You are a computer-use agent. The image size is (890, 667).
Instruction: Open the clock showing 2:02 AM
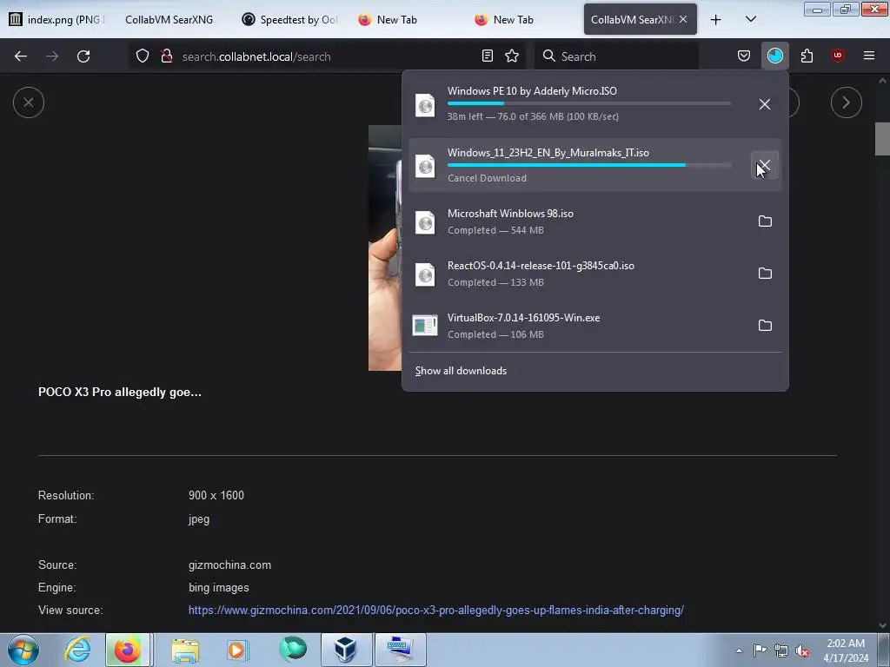pyautogui.click(x=846, y=650)
